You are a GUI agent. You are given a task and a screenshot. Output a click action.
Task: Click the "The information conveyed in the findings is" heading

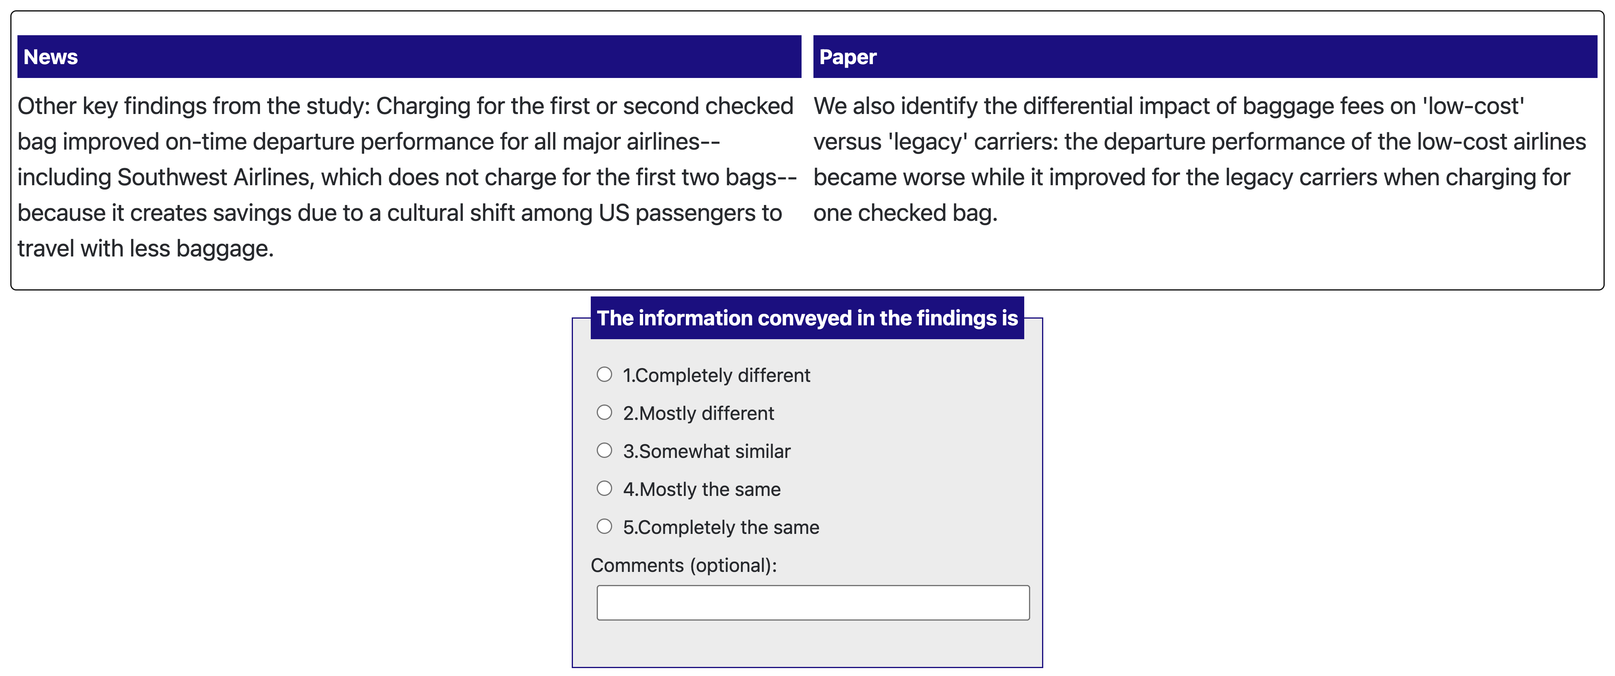coord(807,318)
